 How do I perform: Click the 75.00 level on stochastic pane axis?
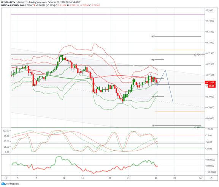[209, 136]
